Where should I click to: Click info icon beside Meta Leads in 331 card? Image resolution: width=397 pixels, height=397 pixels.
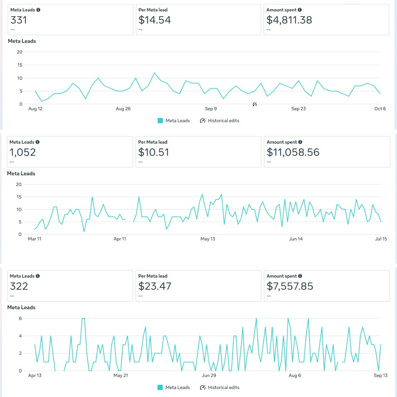click(38, 10)
